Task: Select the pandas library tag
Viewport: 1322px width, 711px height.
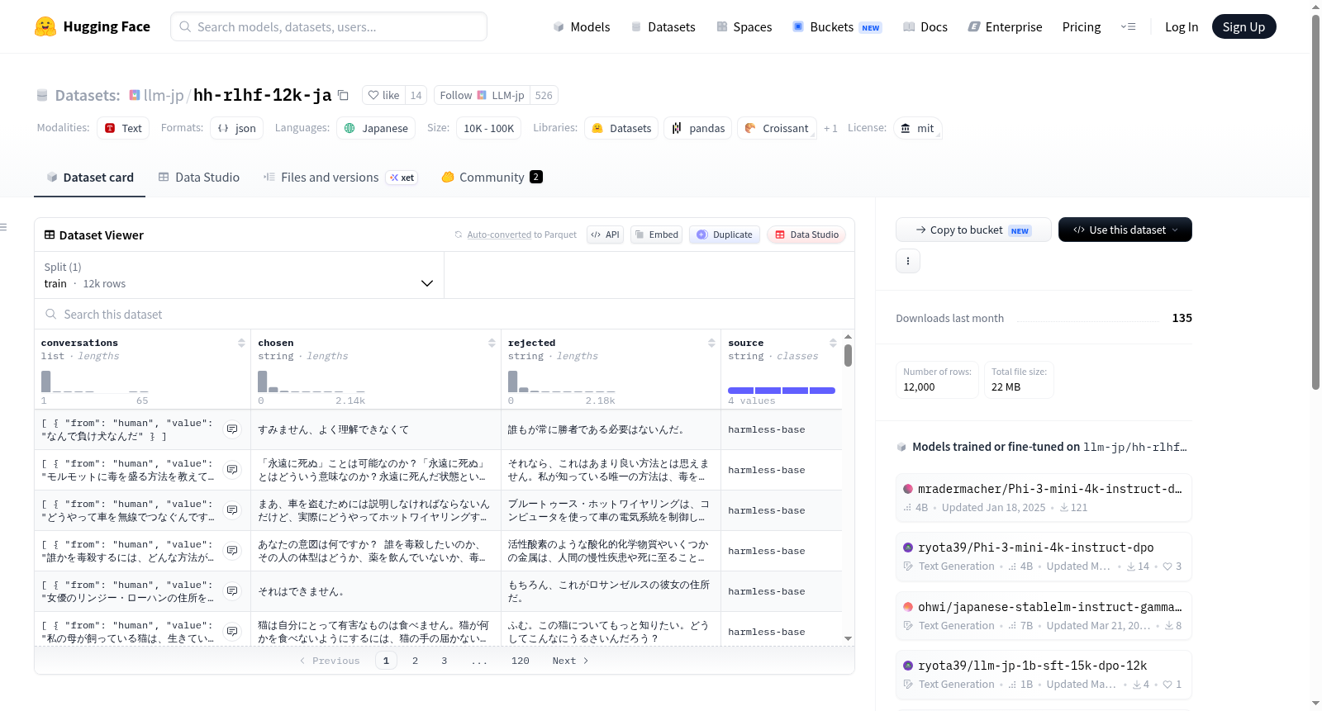Action: [698, 128]
